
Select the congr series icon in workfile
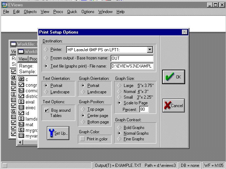(21, 85)
